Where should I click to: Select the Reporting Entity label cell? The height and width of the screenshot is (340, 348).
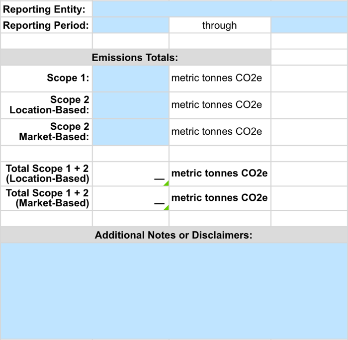pyautogui.click(x=46, y=9)
